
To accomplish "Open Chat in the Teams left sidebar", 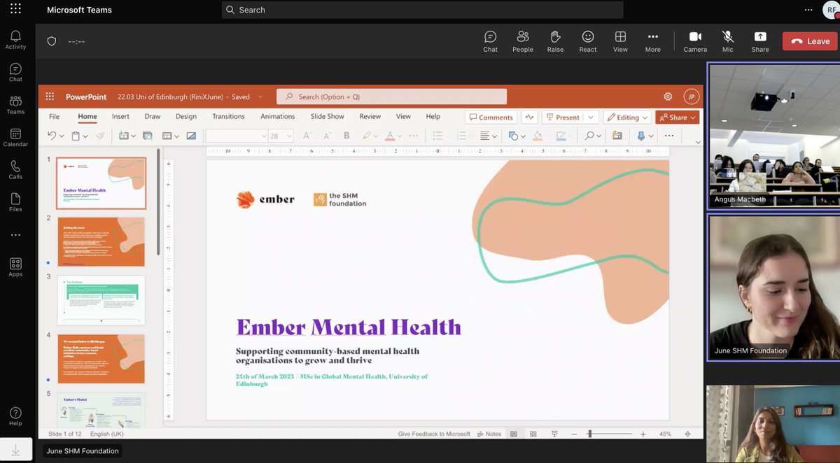I will click(x=15, y=72).
